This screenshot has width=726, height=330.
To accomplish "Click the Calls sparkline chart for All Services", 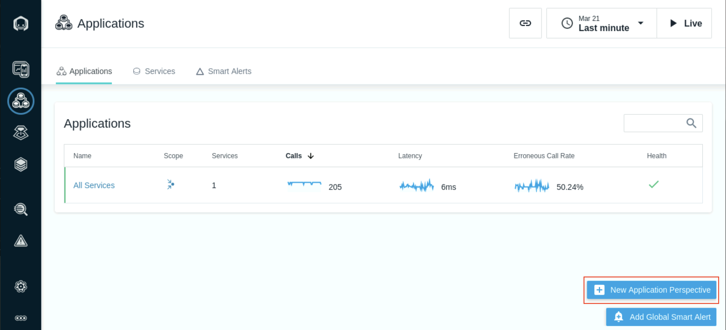I will [x=304, y=186].
